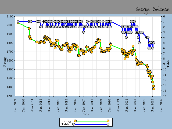172x129 pixels.
Task: Click the Jan 2010 date label
Action: pyautogui.click(x=24, y=106)
